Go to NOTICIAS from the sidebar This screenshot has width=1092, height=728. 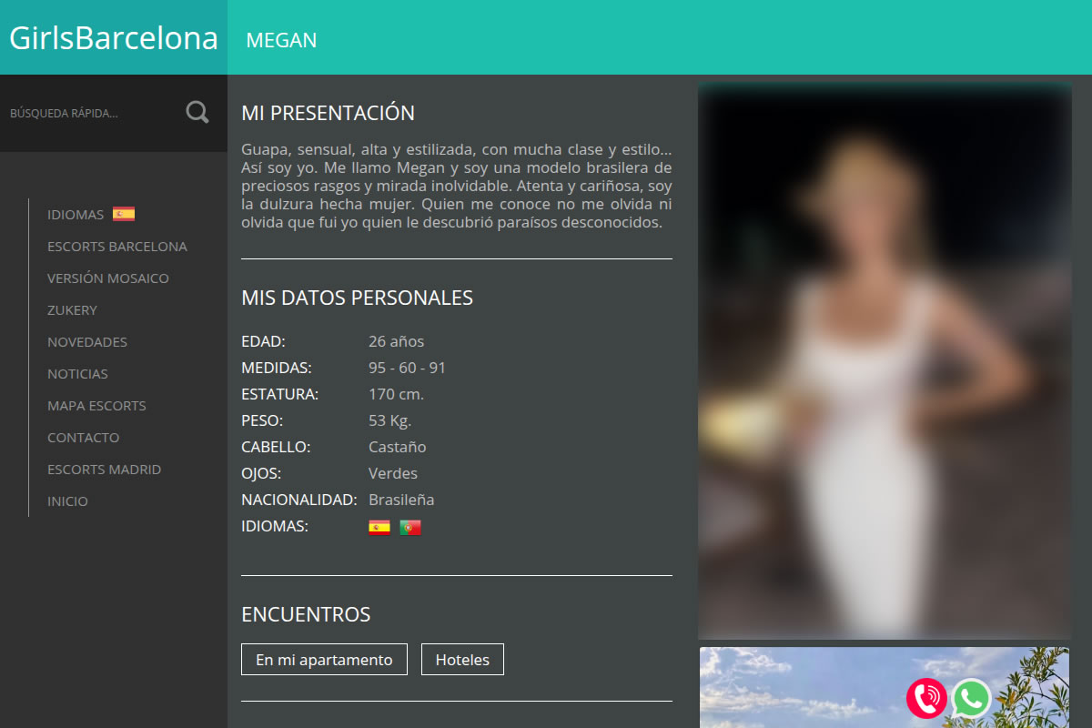point(77,373)
